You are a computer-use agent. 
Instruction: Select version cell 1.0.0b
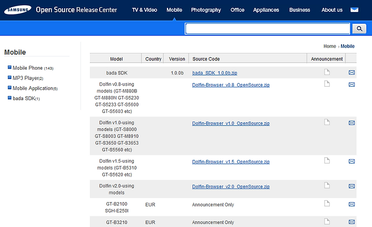coord(177,73)
